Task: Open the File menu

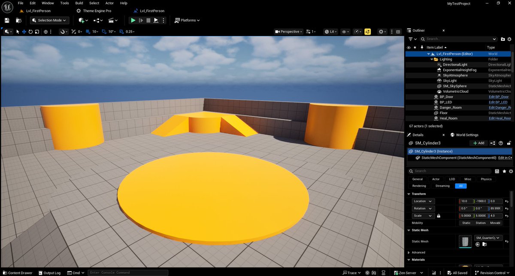Action: [20, 3]
